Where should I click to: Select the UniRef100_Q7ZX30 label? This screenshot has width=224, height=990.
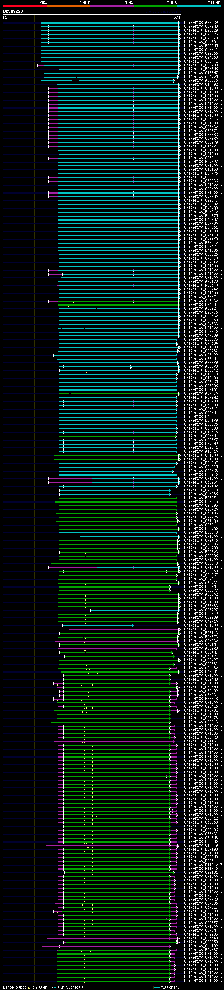pyautogui.click(x=201, y=127)
